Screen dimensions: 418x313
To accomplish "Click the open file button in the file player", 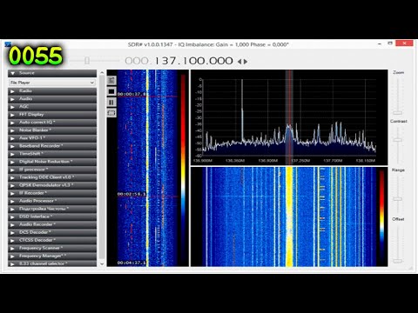I will point(111,80).
